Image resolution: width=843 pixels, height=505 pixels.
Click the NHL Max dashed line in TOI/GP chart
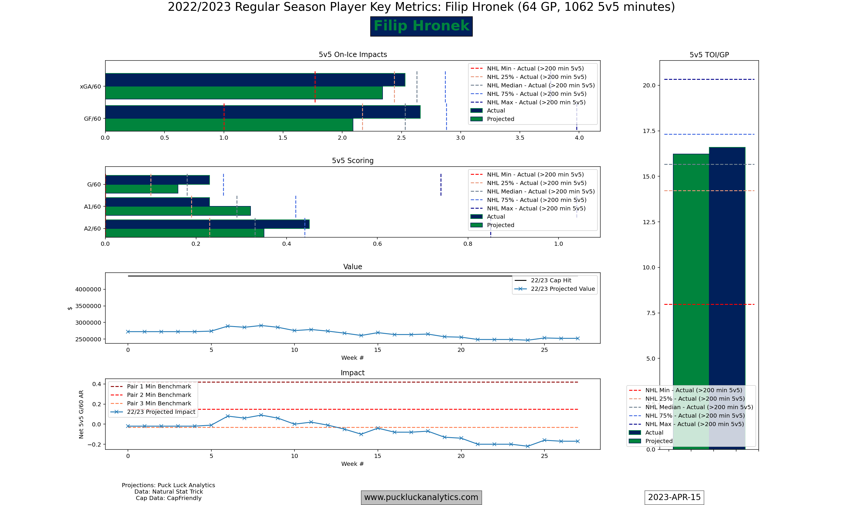click(x=709, y=79)
